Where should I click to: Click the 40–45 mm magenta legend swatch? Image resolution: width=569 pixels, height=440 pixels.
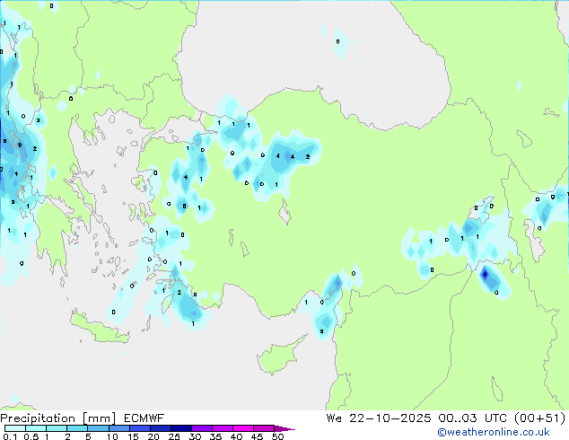click(x=243, y=428)
